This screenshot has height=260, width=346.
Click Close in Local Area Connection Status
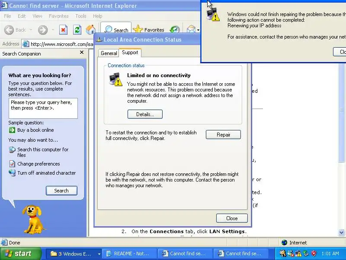coord(232,218)
